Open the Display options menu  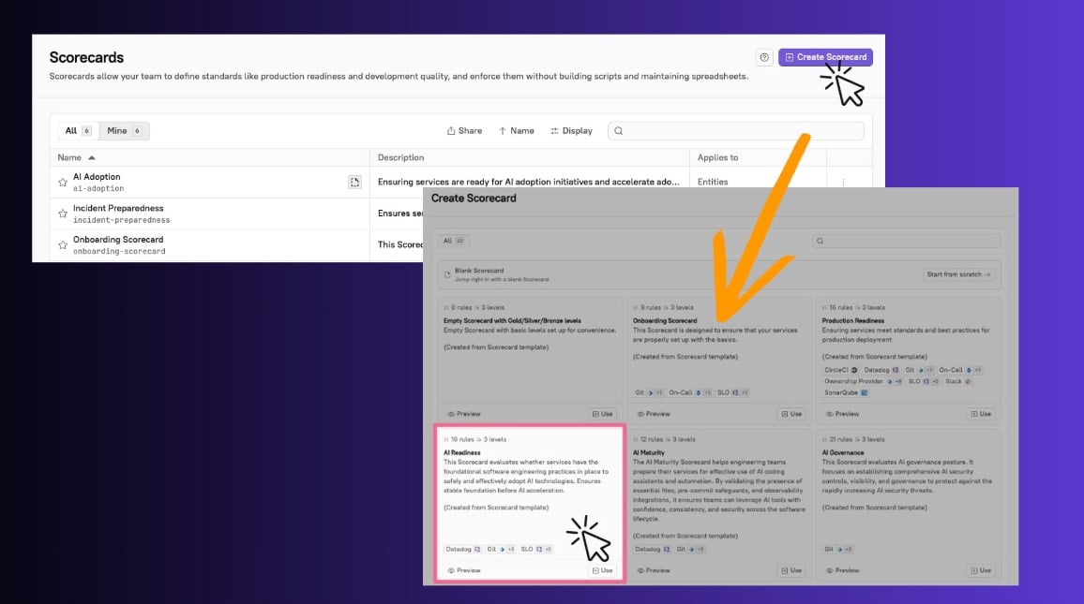[x=571, y=130]
